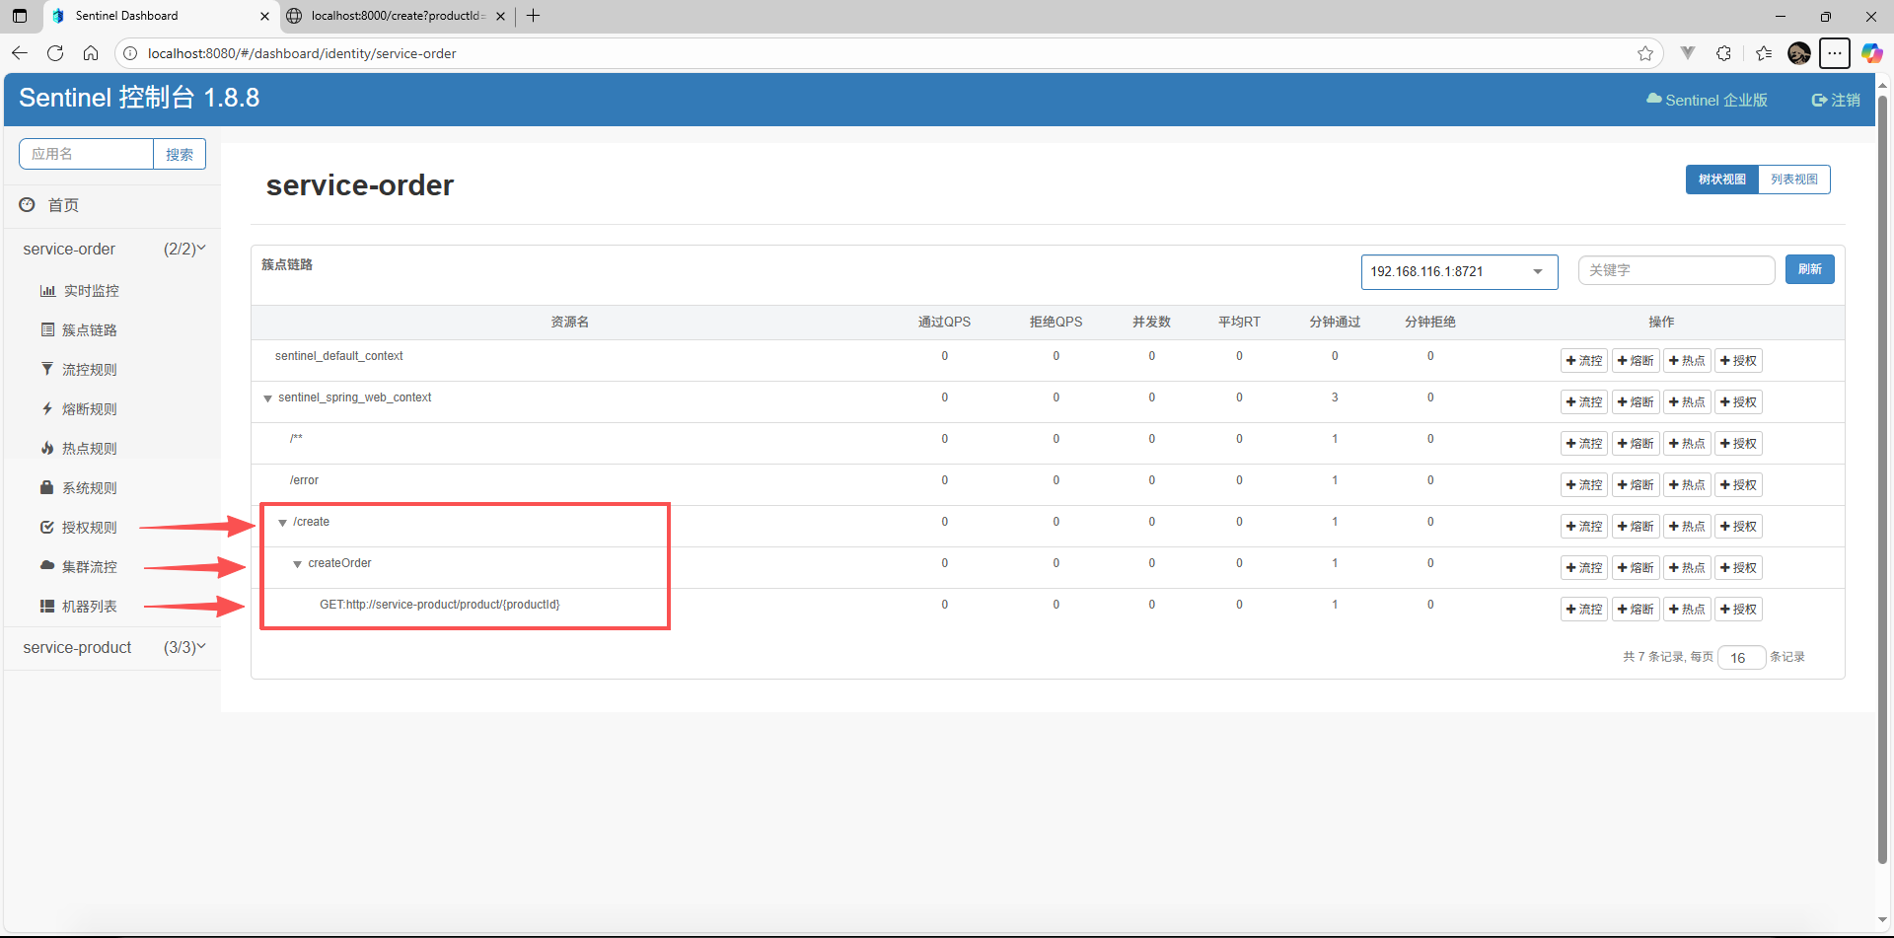Switch to localhost:8000 browser tab
The image size is (1894, 938).
pos(397,16)
